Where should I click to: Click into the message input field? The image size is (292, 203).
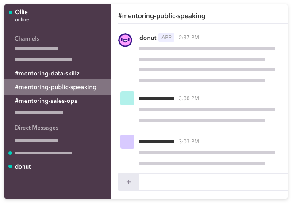point(213,182)
